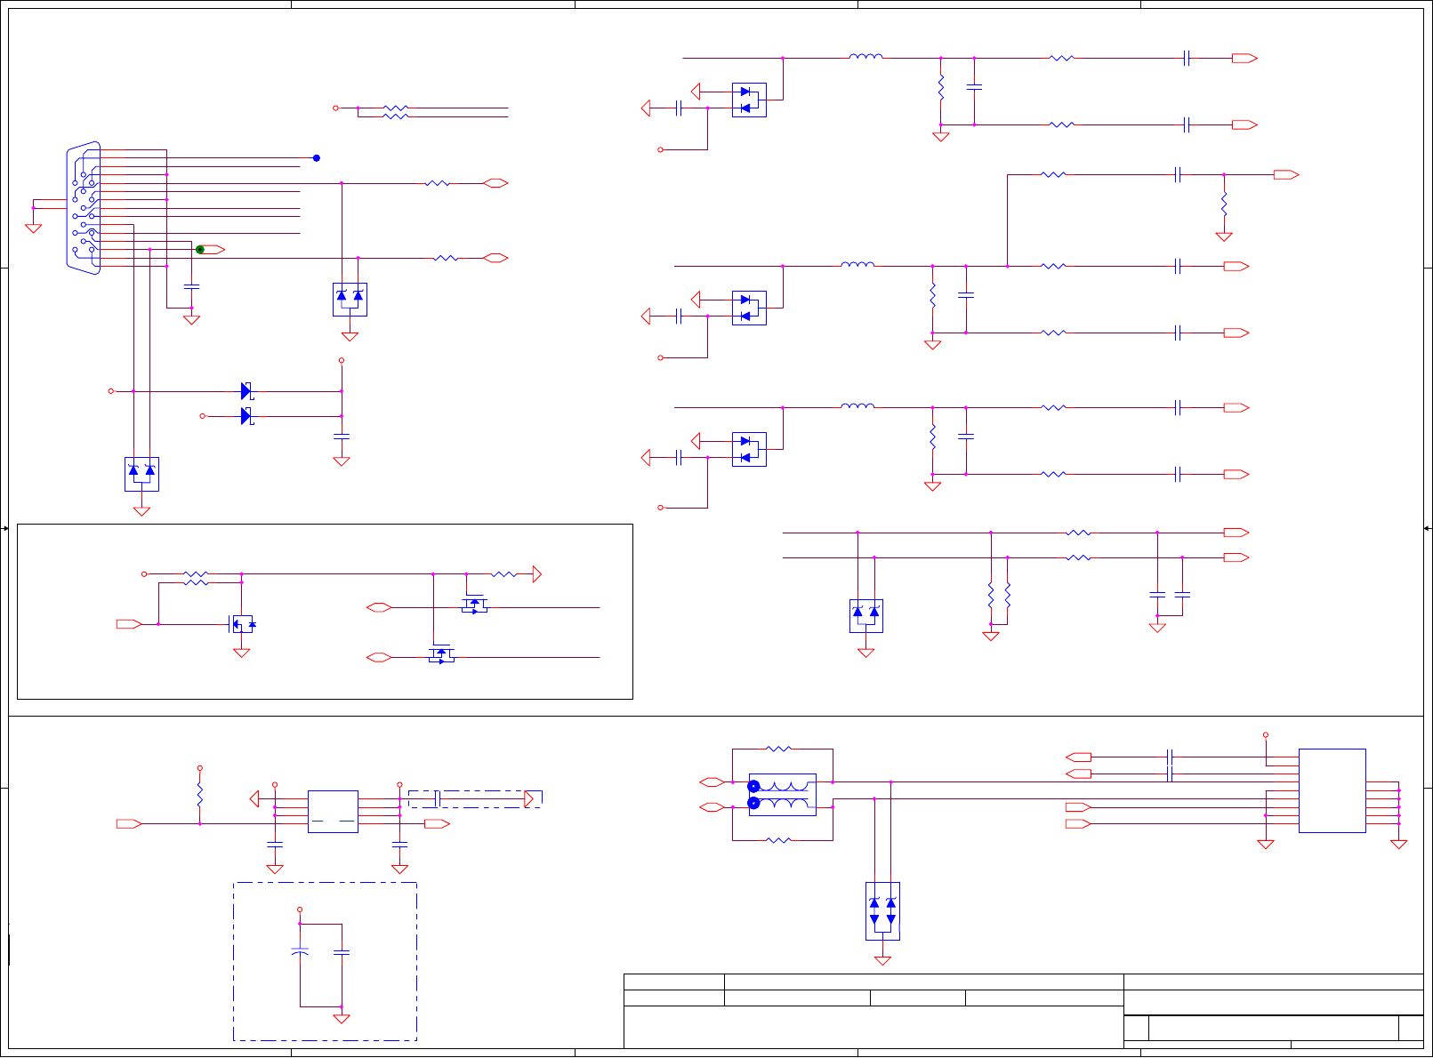Select resistor above the common-mode choke

(x=778, y=749)
